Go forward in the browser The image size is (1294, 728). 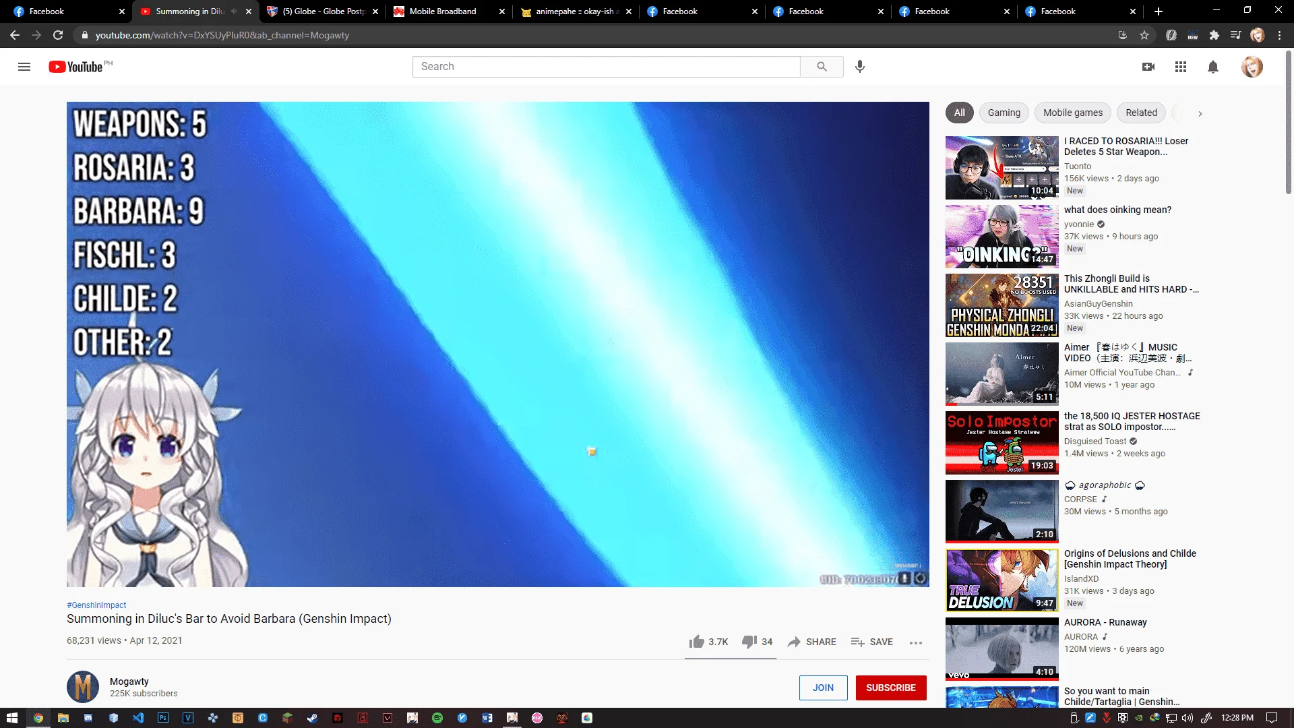(x=36, y=35)
